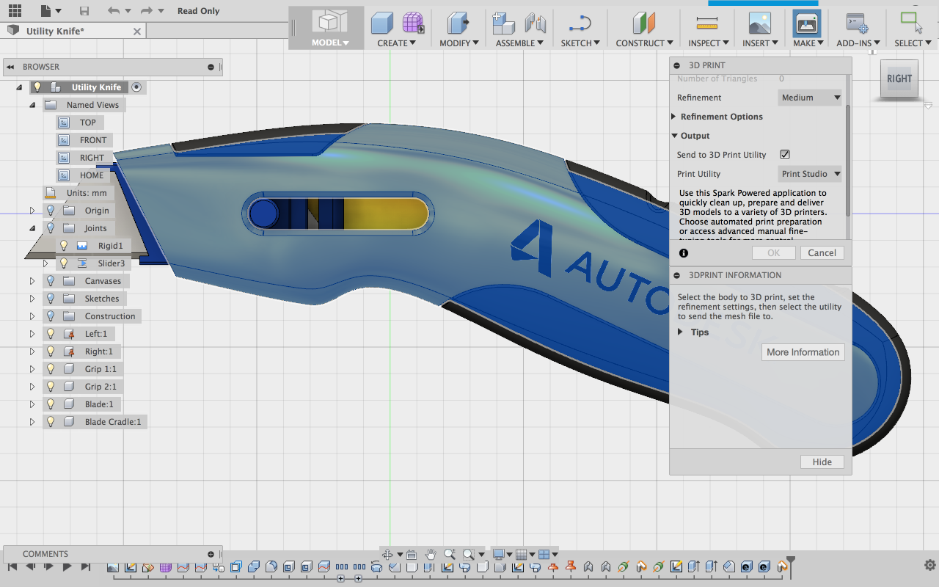Click the Make 3D print icon
The width and height of the screenshot is (939, 587).
coord(806,23)
